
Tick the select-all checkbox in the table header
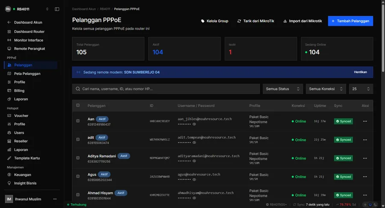click(78, 105)
